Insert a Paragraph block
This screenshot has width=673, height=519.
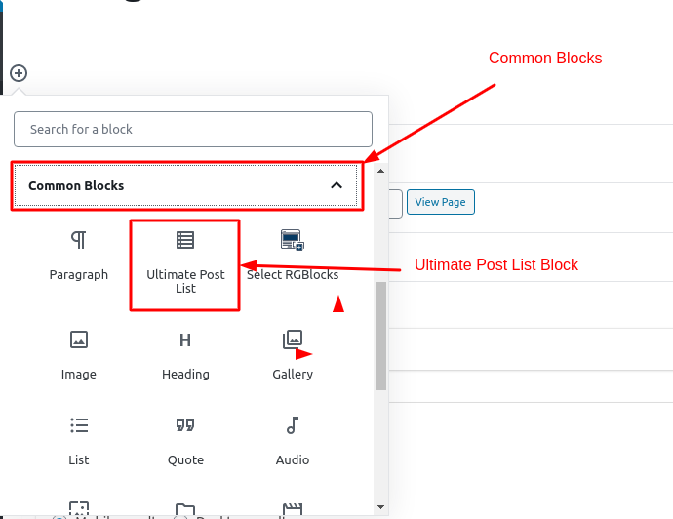click(x=79, y=256)
